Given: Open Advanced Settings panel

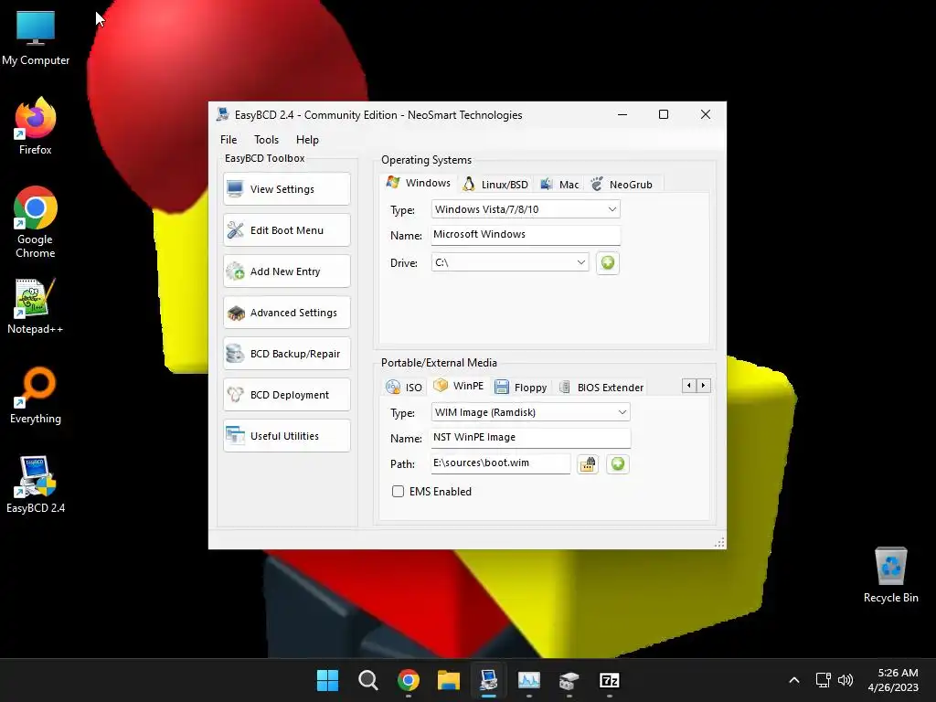Looking at the screenshot, I should coord(286,313).
